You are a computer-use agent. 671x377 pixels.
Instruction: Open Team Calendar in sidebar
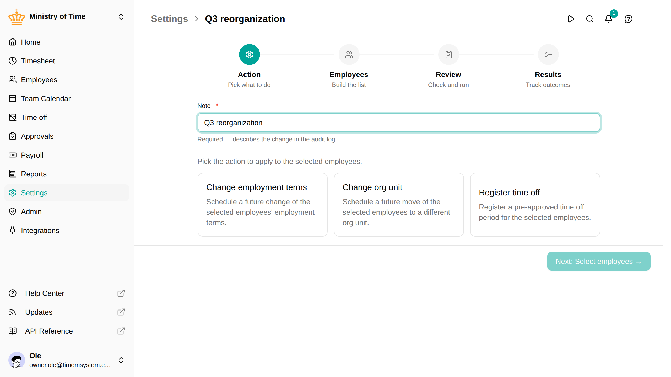click(x=67, y=98)
